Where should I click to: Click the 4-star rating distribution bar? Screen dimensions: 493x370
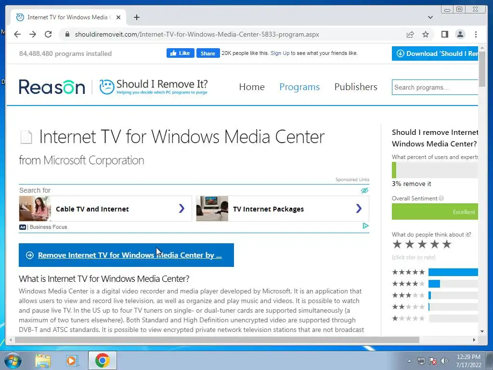(x=453, y=284)
